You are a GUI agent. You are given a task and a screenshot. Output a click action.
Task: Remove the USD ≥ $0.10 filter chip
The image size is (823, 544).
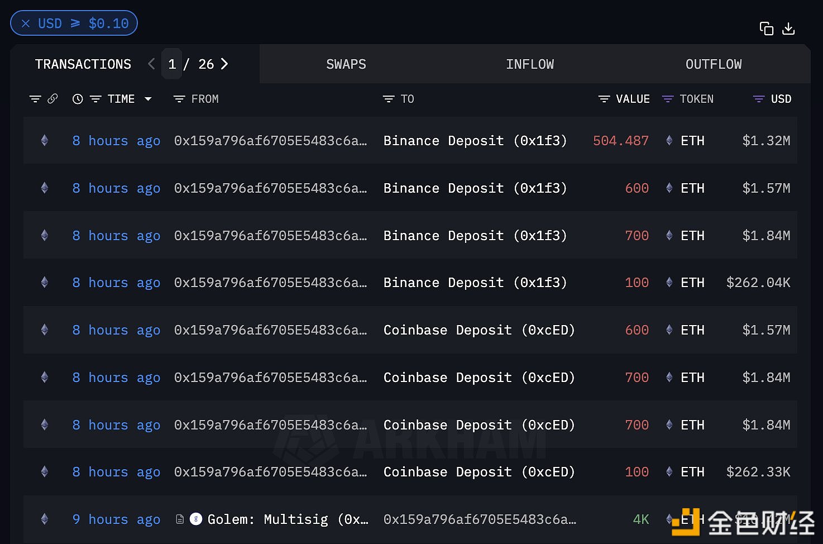(26, 23)
